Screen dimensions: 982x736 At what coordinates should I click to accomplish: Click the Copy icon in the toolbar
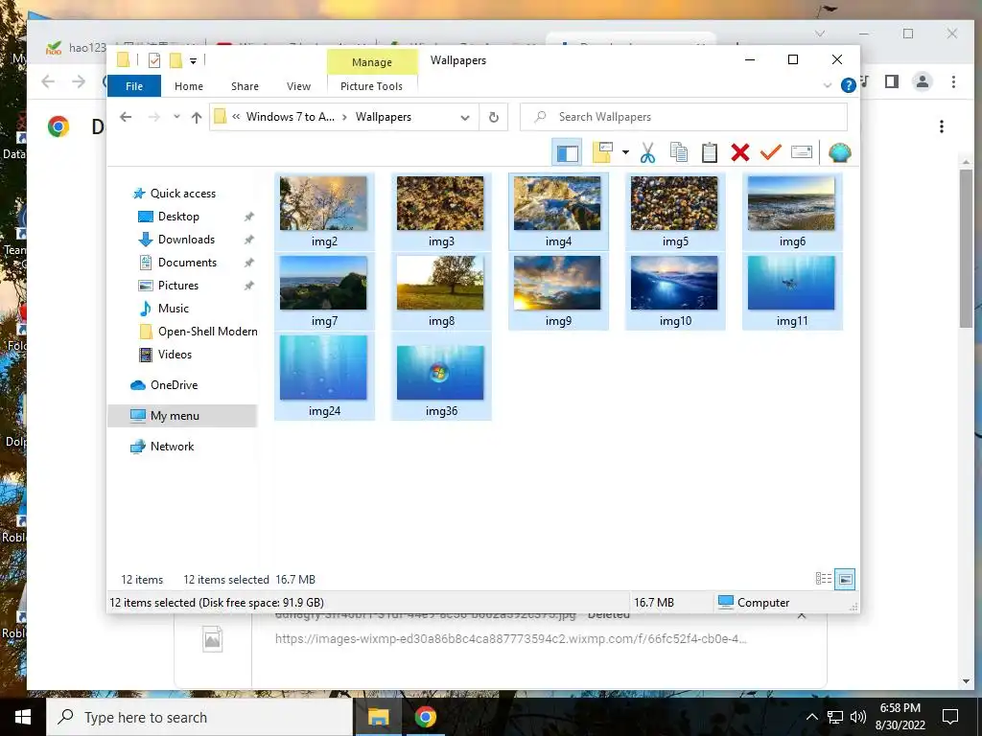point(678,152)
